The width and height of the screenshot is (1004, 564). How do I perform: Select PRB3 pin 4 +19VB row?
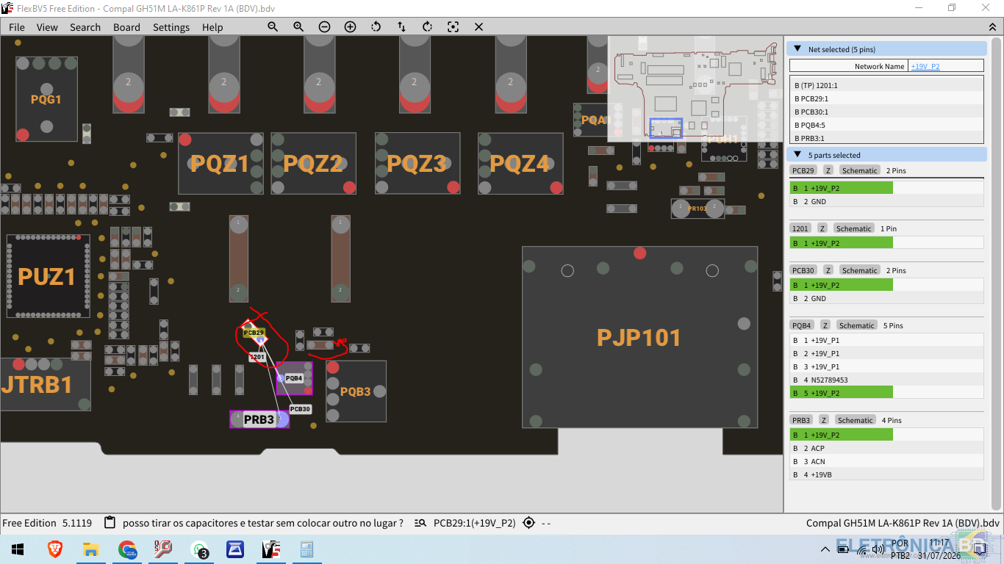[x=886, y=474]
